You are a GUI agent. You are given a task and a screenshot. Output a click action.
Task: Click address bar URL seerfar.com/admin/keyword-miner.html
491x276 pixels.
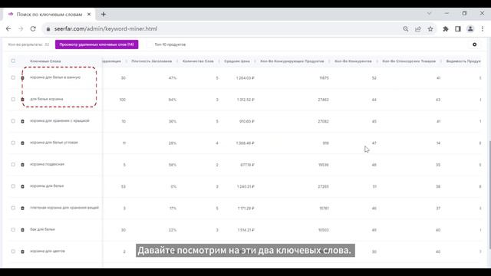[106, 29]
